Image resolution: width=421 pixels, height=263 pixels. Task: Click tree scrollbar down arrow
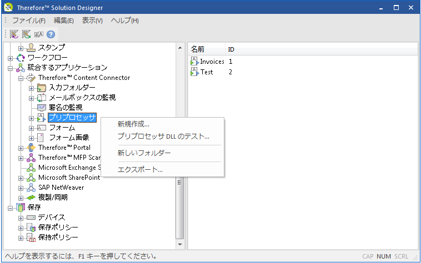click(180, 245)
